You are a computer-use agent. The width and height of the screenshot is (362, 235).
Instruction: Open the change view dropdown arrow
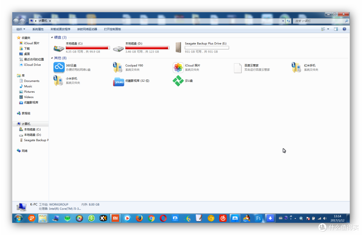click(x=328, y=29)
